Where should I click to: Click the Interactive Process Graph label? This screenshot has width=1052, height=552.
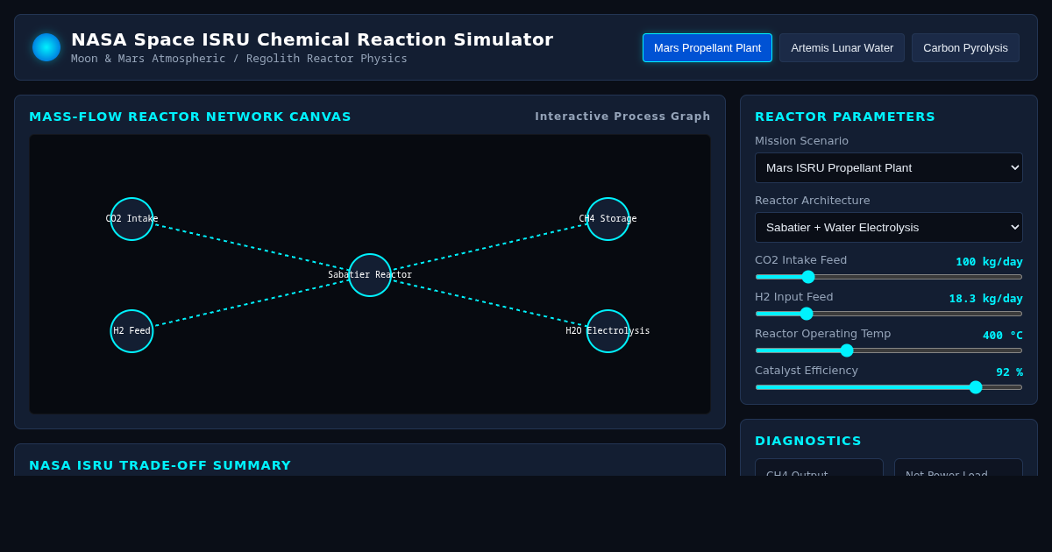click(x=622, y=117)
